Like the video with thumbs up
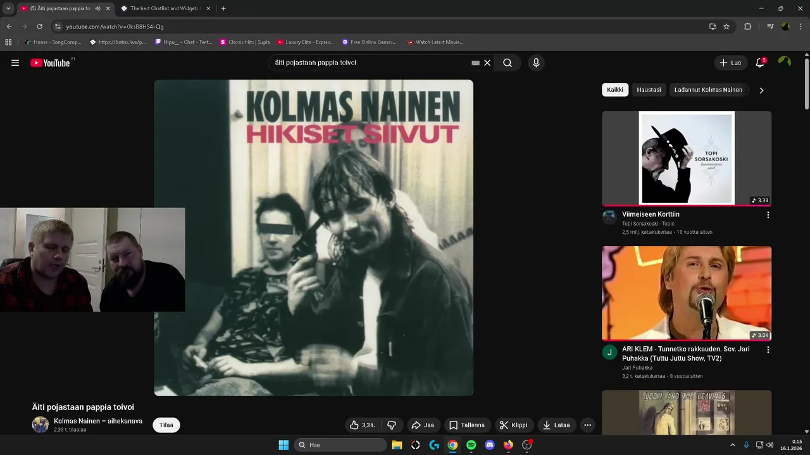The width and height of the screenshot is (810, 455). [x=362, y=425]
